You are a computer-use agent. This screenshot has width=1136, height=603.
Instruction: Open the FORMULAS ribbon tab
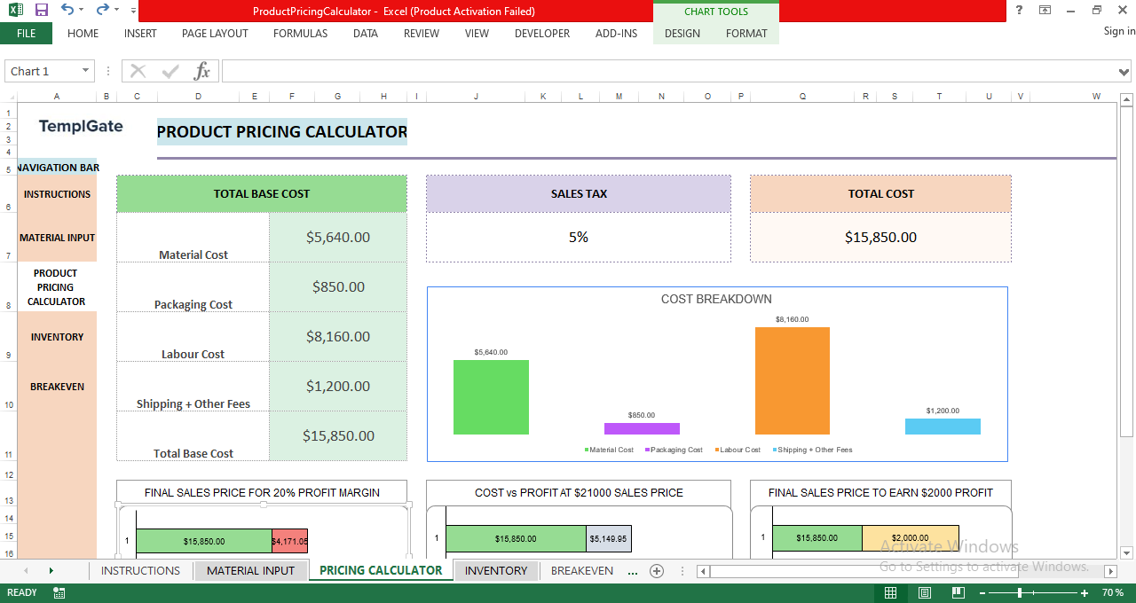click(x=300, y=34)
